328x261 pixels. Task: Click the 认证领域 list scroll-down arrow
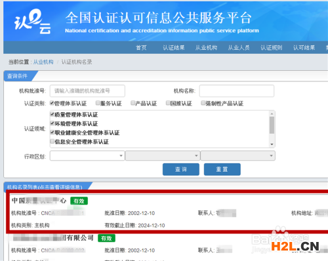tap(272, 144)
